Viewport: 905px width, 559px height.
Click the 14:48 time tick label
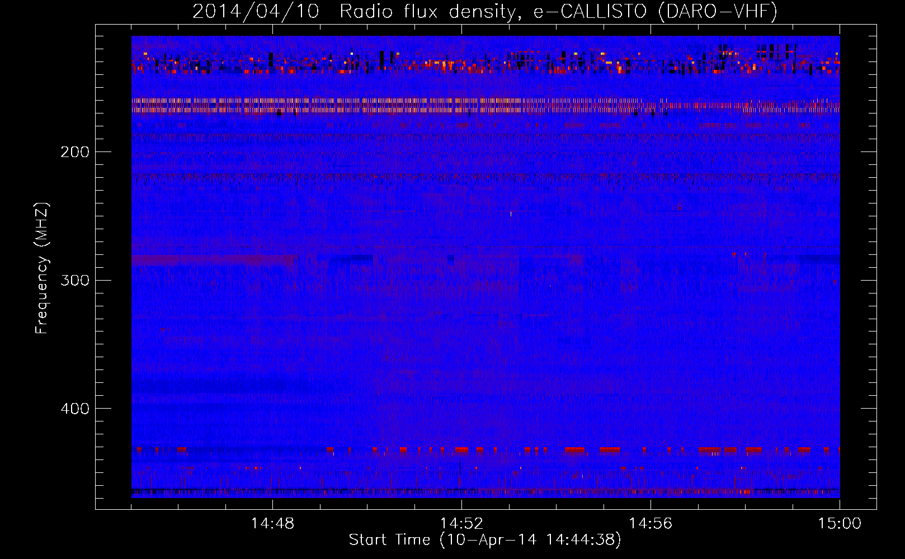pos(272,524)
